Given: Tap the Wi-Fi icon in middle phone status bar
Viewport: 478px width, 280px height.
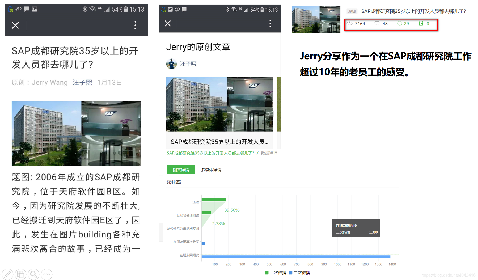Looking at the screenshot, I should pyautogui.click(x=234, y=10).
